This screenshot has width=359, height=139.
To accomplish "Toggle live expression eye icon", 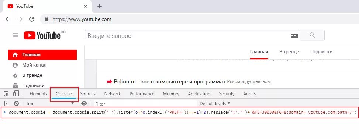I will [84, 104].
